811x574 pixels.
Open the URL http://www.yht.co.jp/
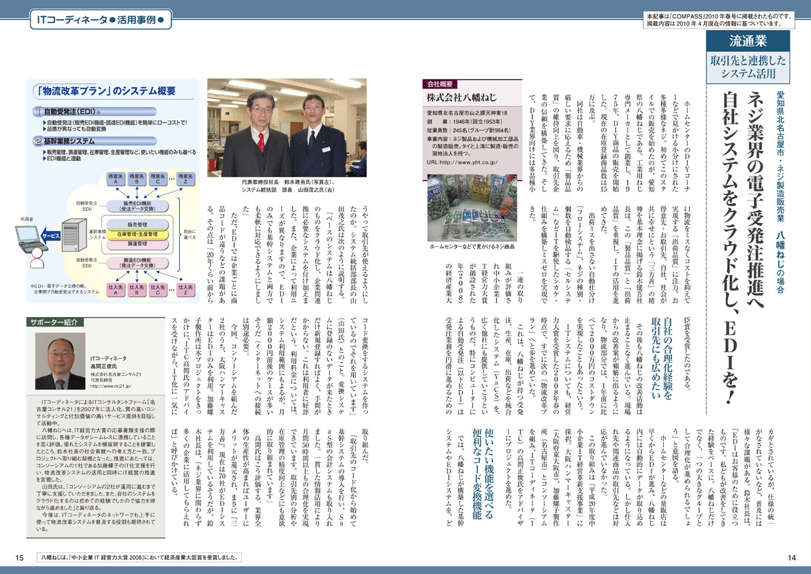(x=462, y=162)
